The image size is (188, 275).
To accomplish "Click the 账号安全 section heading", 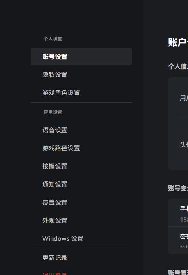I will (178, 188).
